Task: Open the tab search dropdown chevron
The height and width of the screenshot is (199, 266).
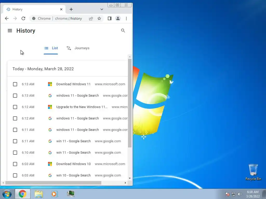Action: [x=102, y=9]
